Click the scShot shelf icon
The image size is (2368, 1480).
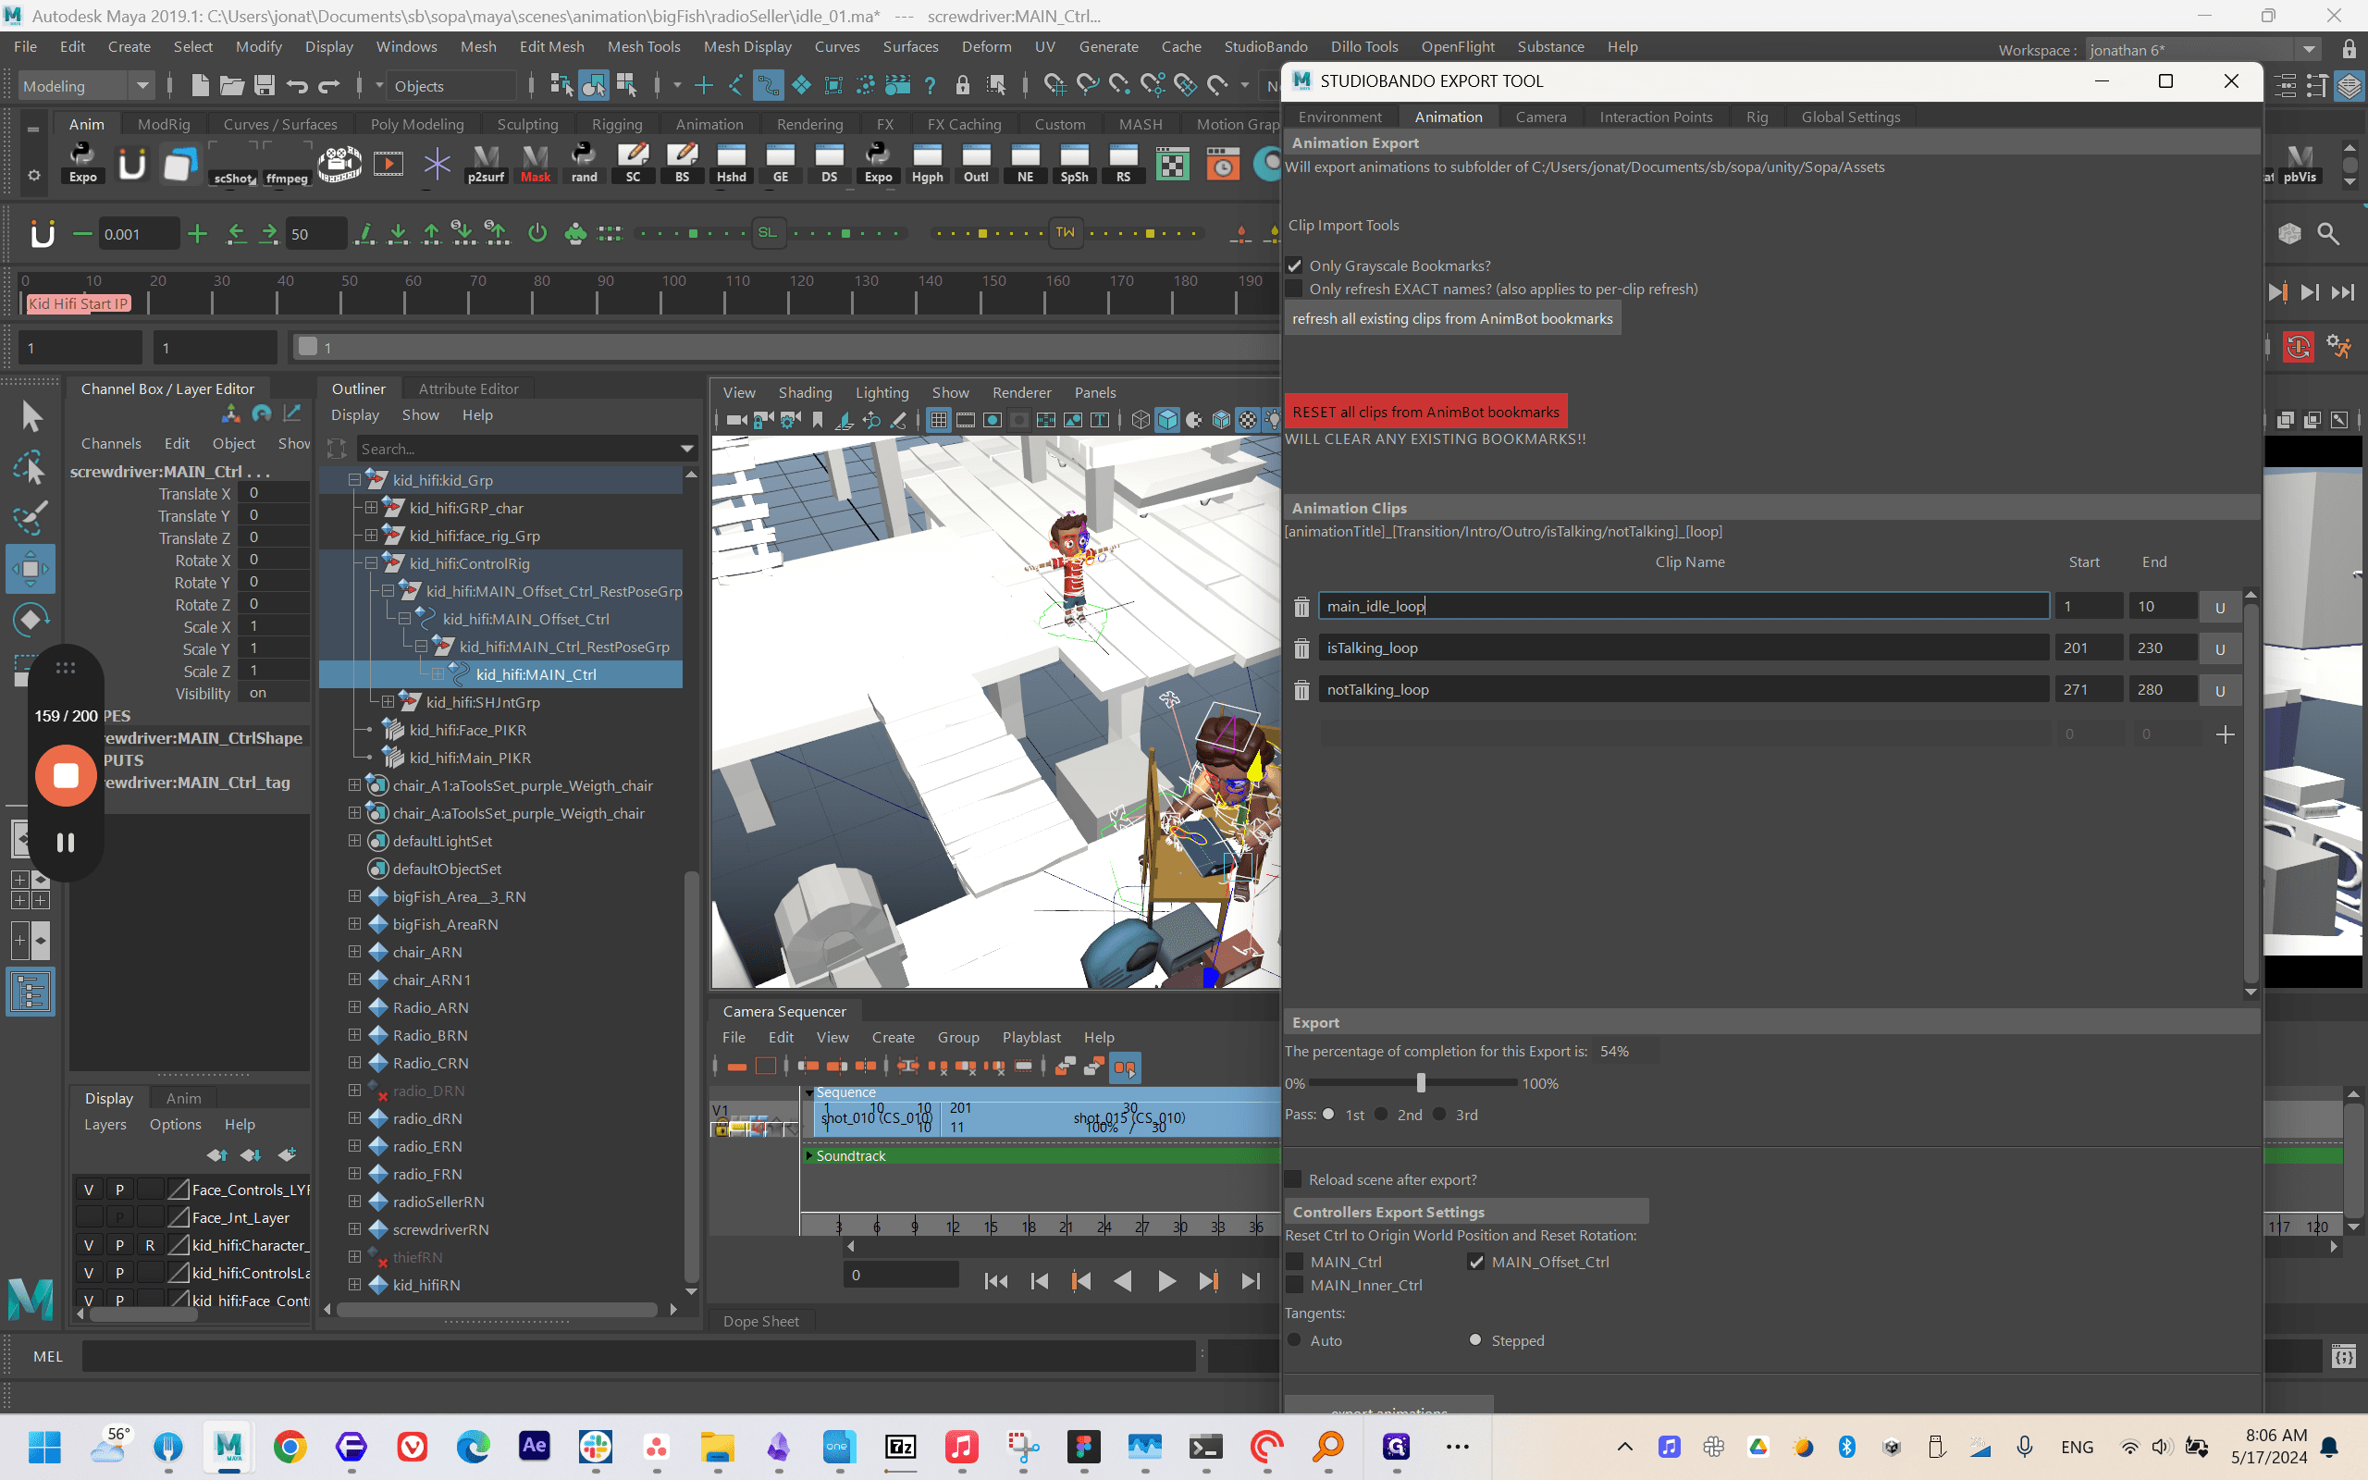[x=234, y=164]
